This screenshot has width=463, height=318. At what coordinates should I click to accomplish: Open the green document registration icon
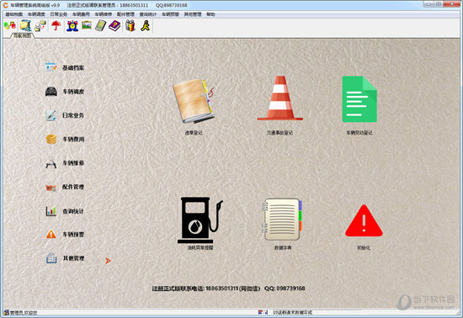click(359, 99)
